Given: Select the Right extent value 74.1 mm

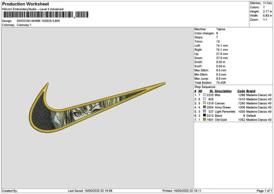Looking at the screenshot, I should tap(222, 50).
